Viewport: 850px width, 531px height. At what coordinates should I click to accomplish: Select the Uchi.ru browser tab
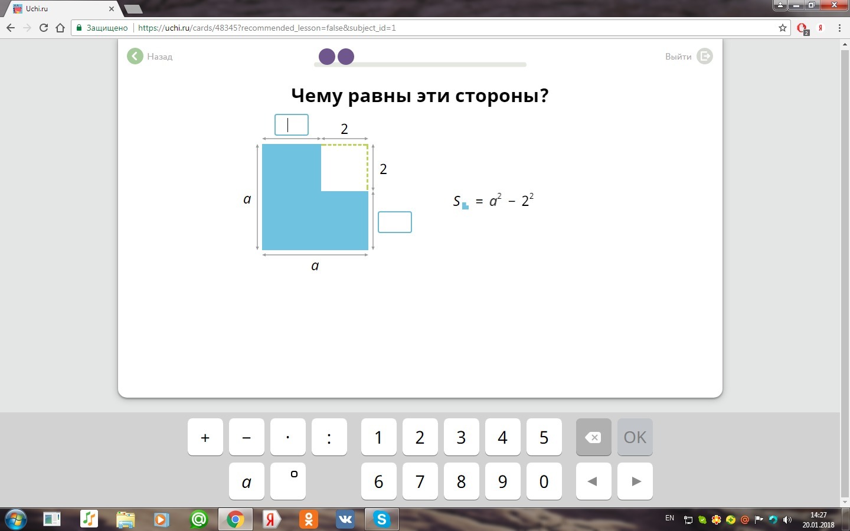(x=62, y=9)
